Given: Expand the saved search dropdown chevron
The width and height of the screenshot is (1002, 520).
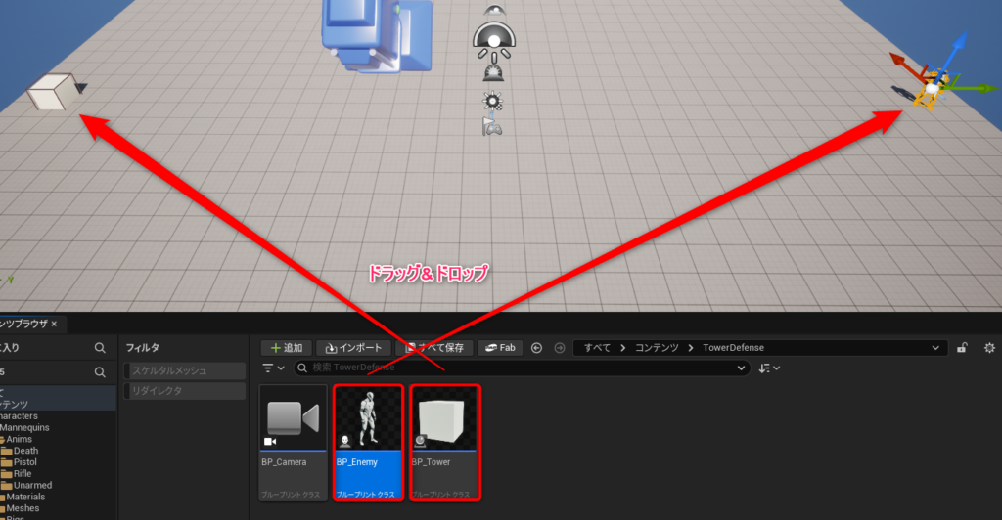Looking at the screenshot, I should [x=743, y=368].
